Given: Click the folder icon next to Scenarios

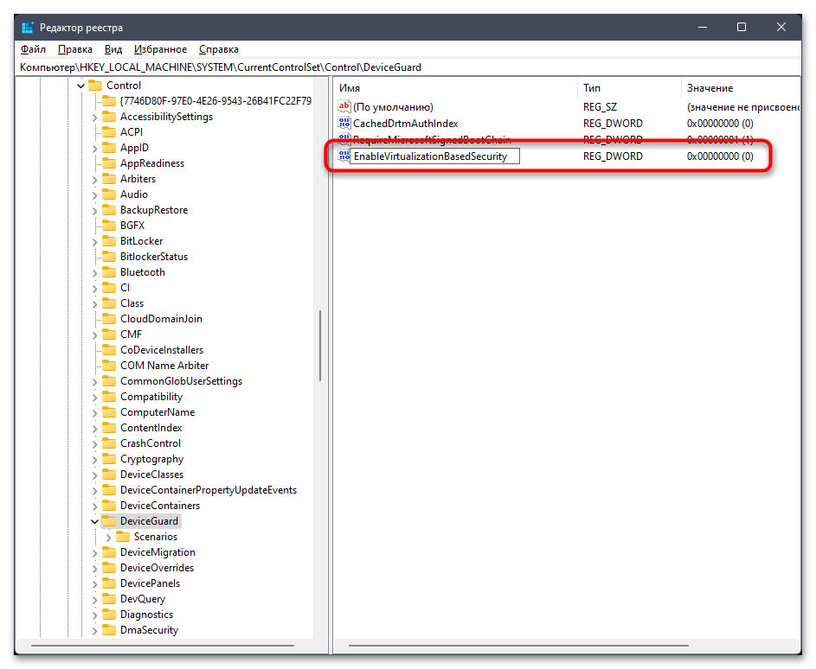Looking at the screenshot, I should click(x=123, y=537).
